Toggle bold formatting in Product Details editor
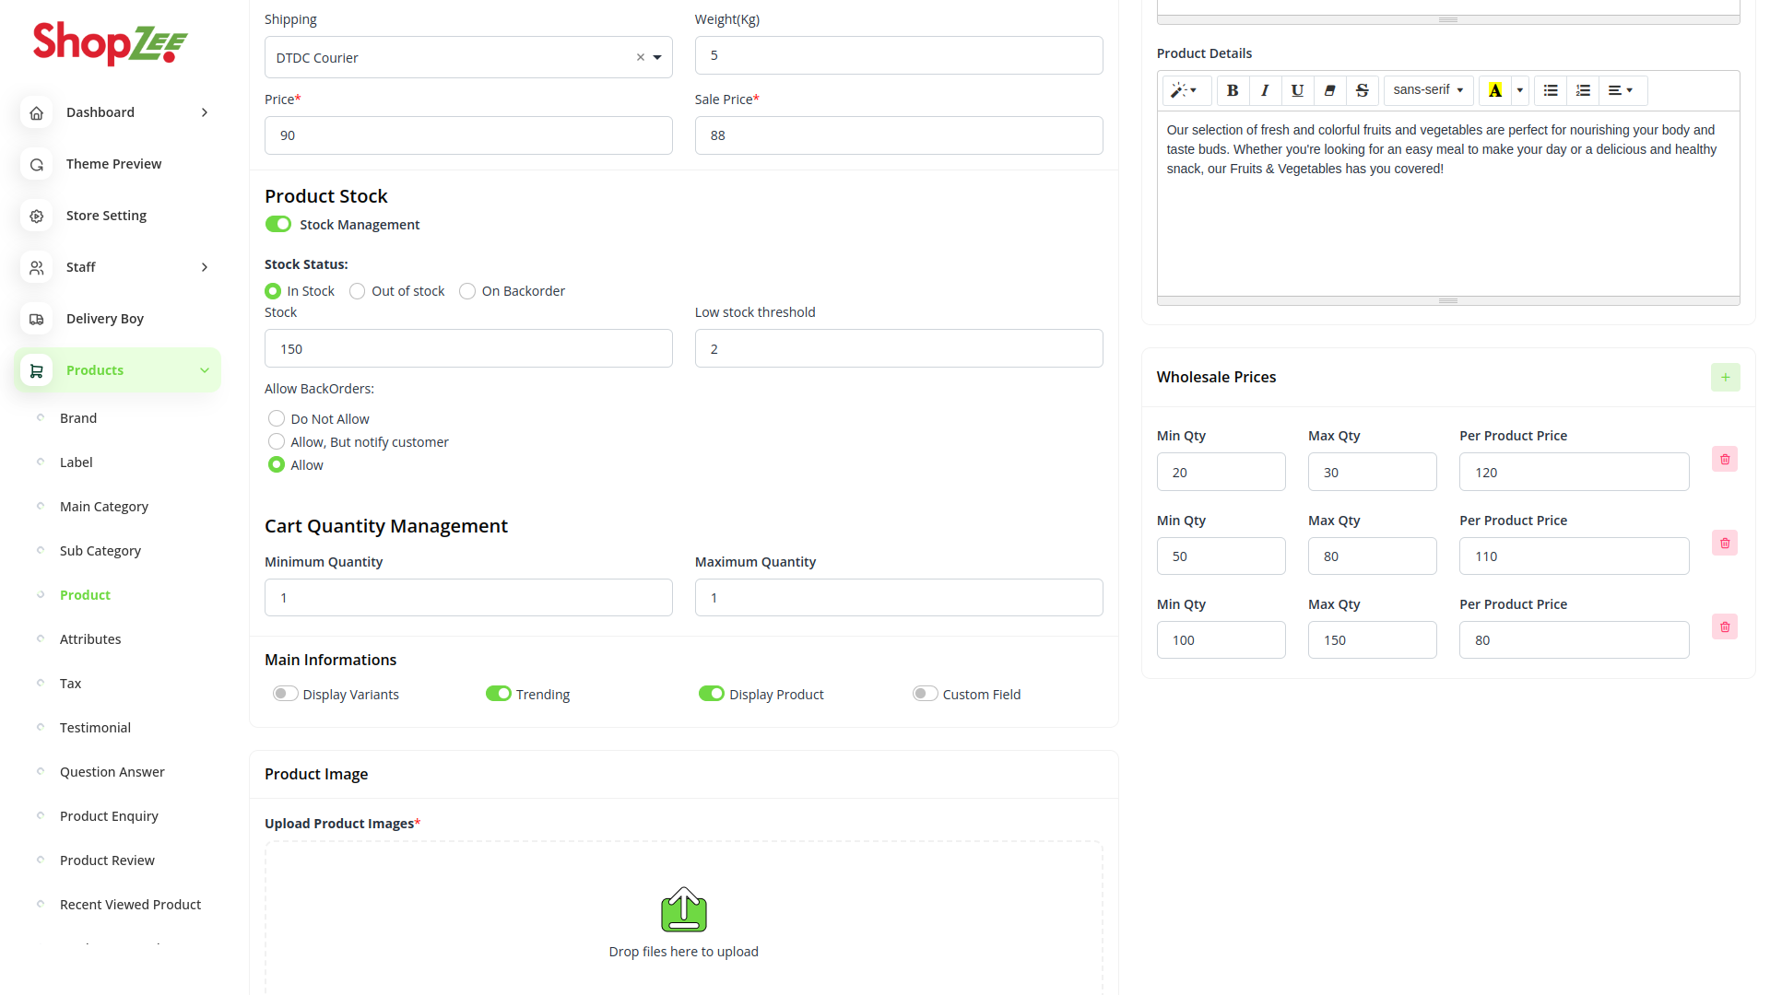Screen dimensions: 1770x995 coord(1233,90)
